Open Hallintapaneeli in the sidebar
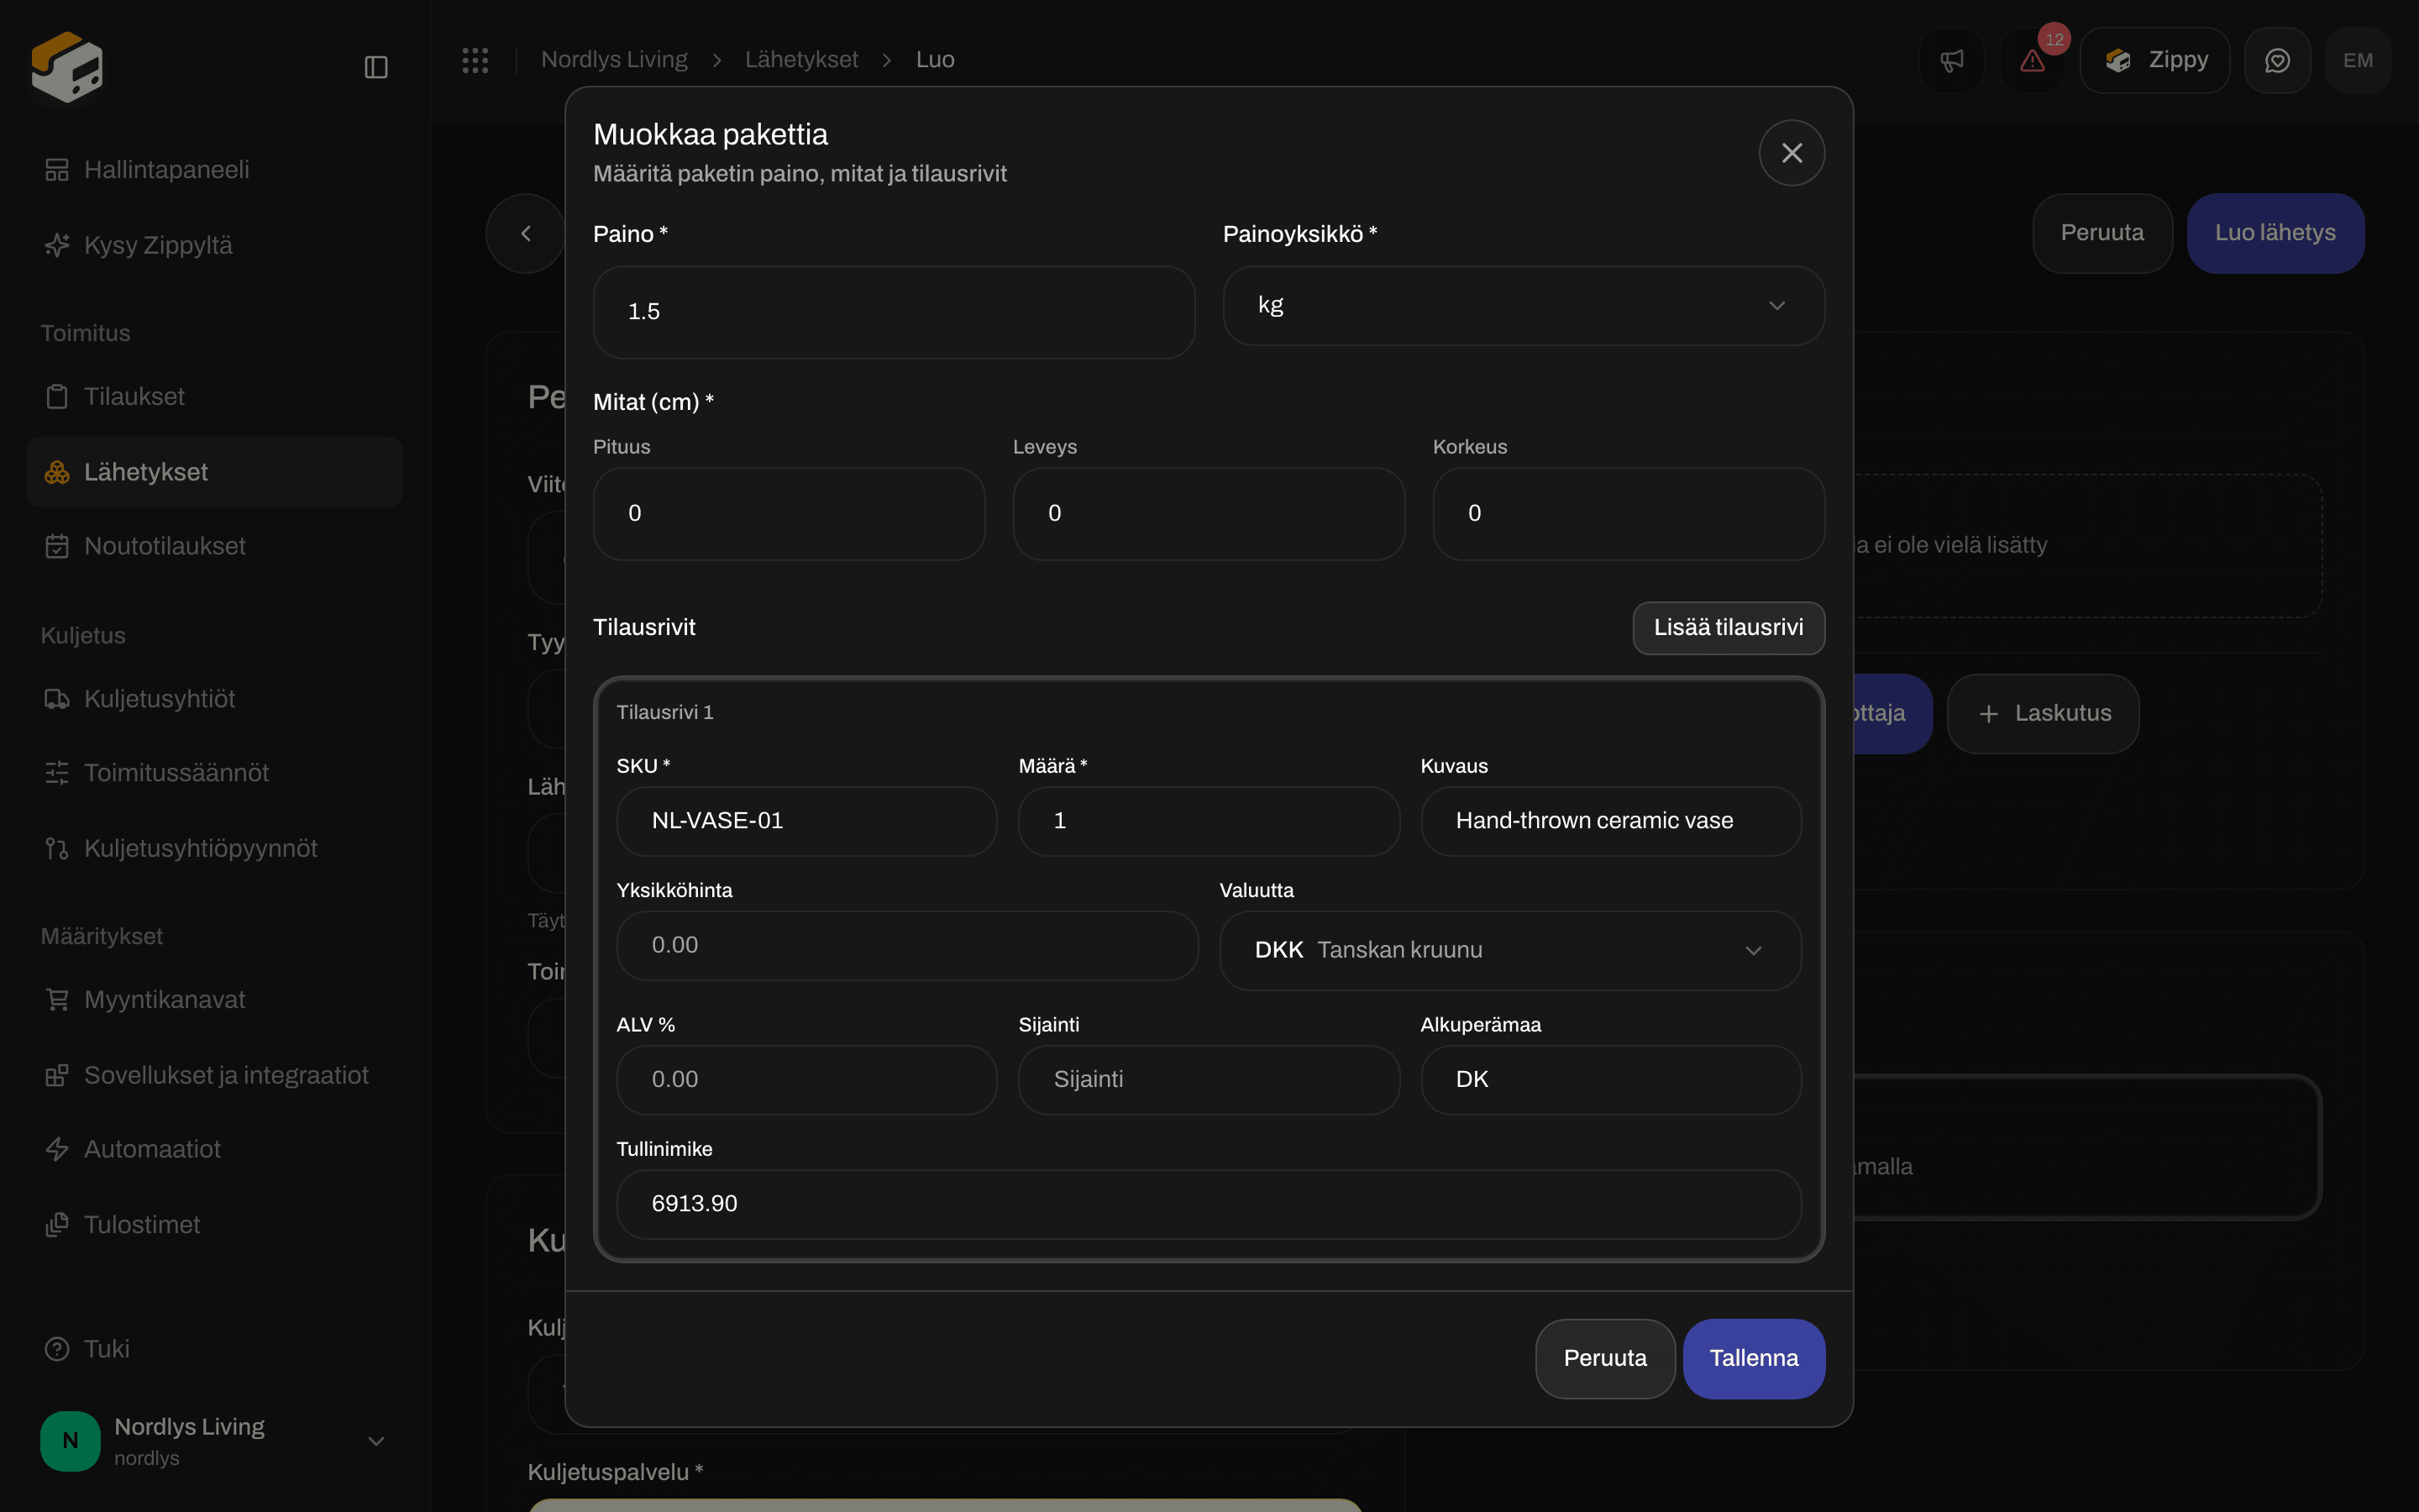This screenshot has height=1512, width=2419. 215,170
